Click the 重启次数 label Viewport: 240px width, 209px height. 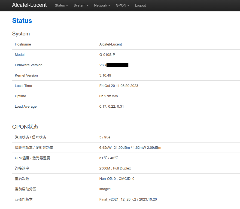(22, 179)
